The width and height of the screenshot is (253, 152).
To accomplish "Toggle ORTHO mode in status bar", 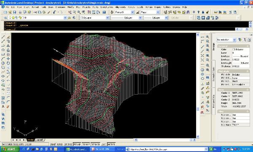I will coord(68,144).
